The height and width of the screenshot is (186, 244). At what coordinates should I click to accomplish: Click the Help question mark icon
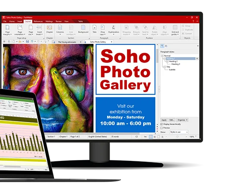[193, 21]
